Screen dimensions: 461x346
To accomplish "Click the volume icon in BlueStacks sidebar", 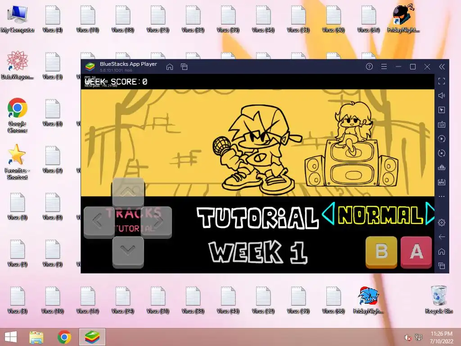I will [x=442, y=96].
